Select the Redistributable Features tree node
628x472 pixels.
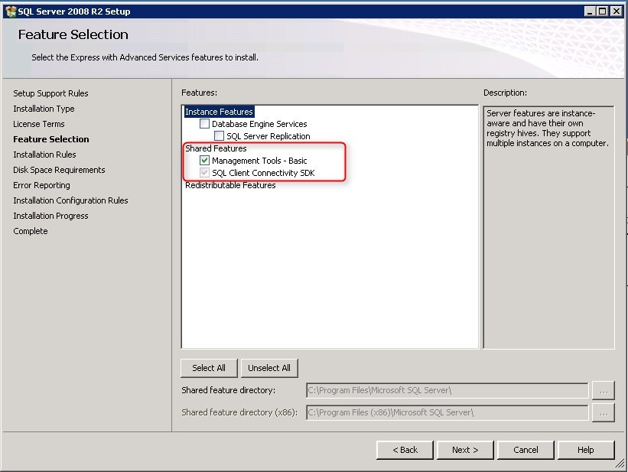pos(230,185)
